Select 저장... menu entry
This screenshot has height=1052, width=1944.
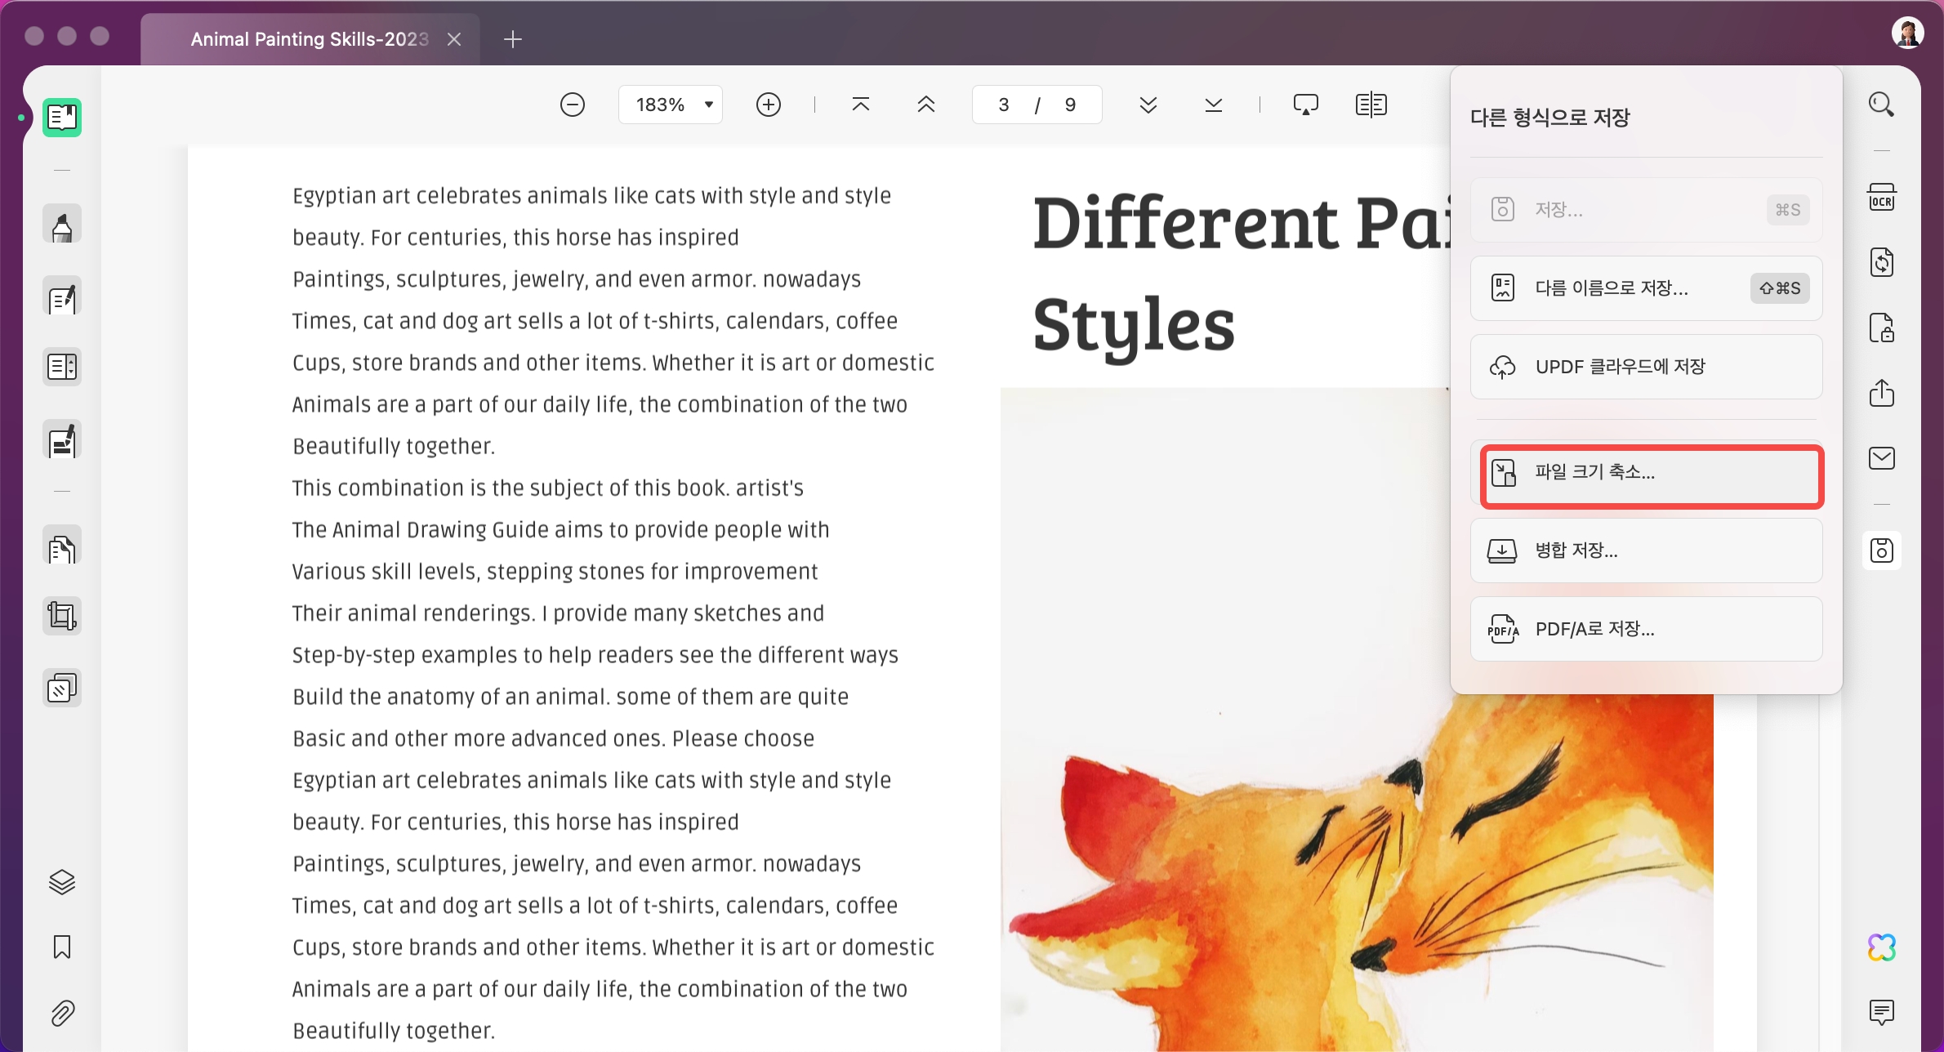tap(1646, 210)
